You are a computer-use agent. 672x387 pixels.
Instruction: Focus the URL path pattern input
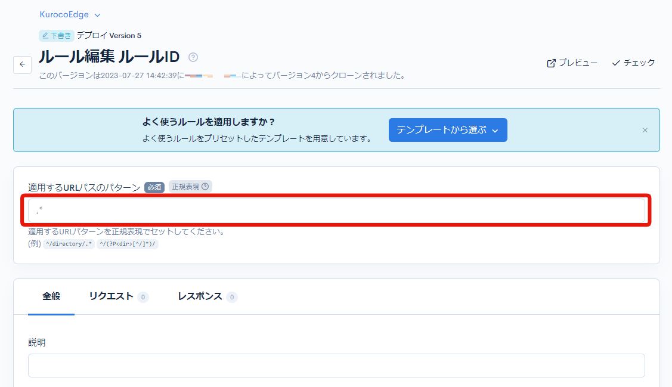pos(336,210)
